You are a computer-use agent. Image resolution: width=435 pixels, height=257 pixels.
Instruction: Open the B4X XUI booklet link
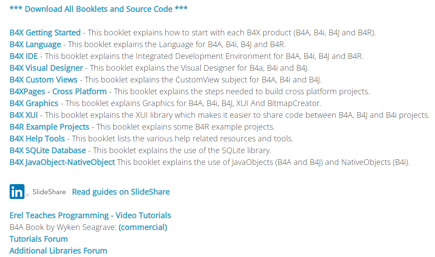(24, 115)
